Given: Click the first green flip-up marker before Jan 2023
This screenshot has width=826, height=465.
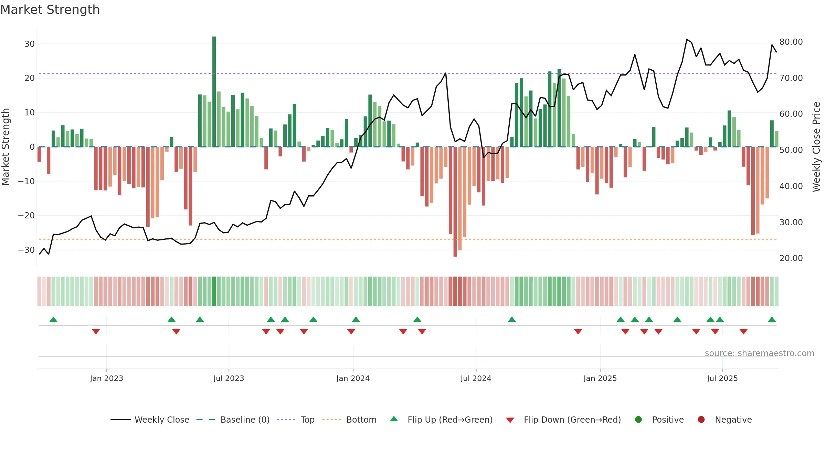Looking at the screenshot, I should [53, 319].
